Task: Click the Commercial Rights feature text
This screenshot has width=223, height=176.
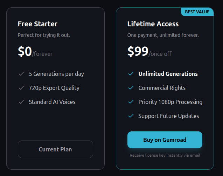Action: tap(162, 88)
